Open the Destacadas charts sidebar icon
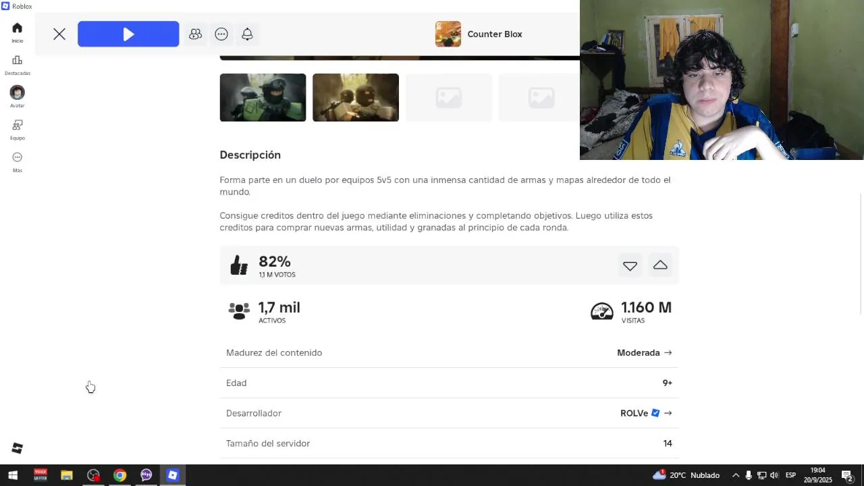Viewport: 864px width, 486px height. (17, 61)
